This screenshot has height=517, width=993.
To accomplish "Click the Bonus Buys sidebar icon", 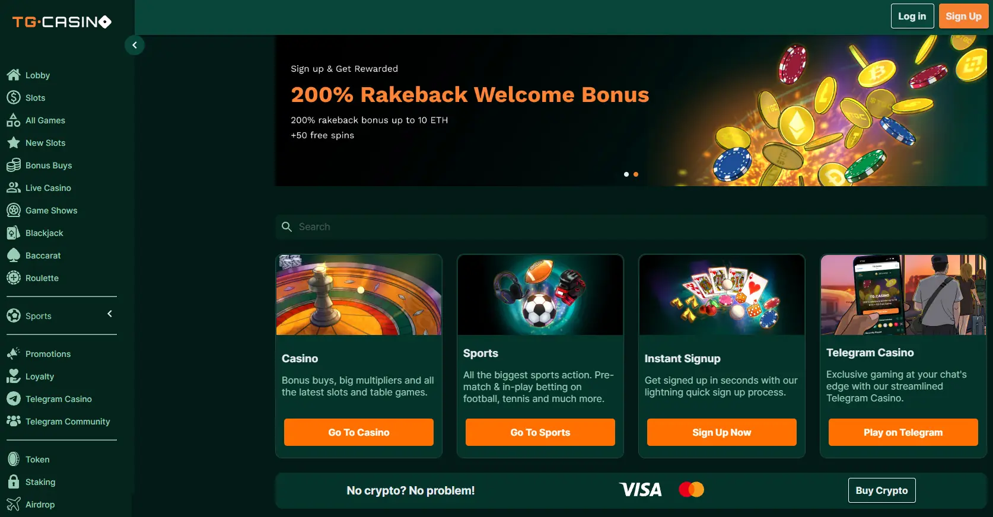I will pyautogui.click(x=14, y=165).
